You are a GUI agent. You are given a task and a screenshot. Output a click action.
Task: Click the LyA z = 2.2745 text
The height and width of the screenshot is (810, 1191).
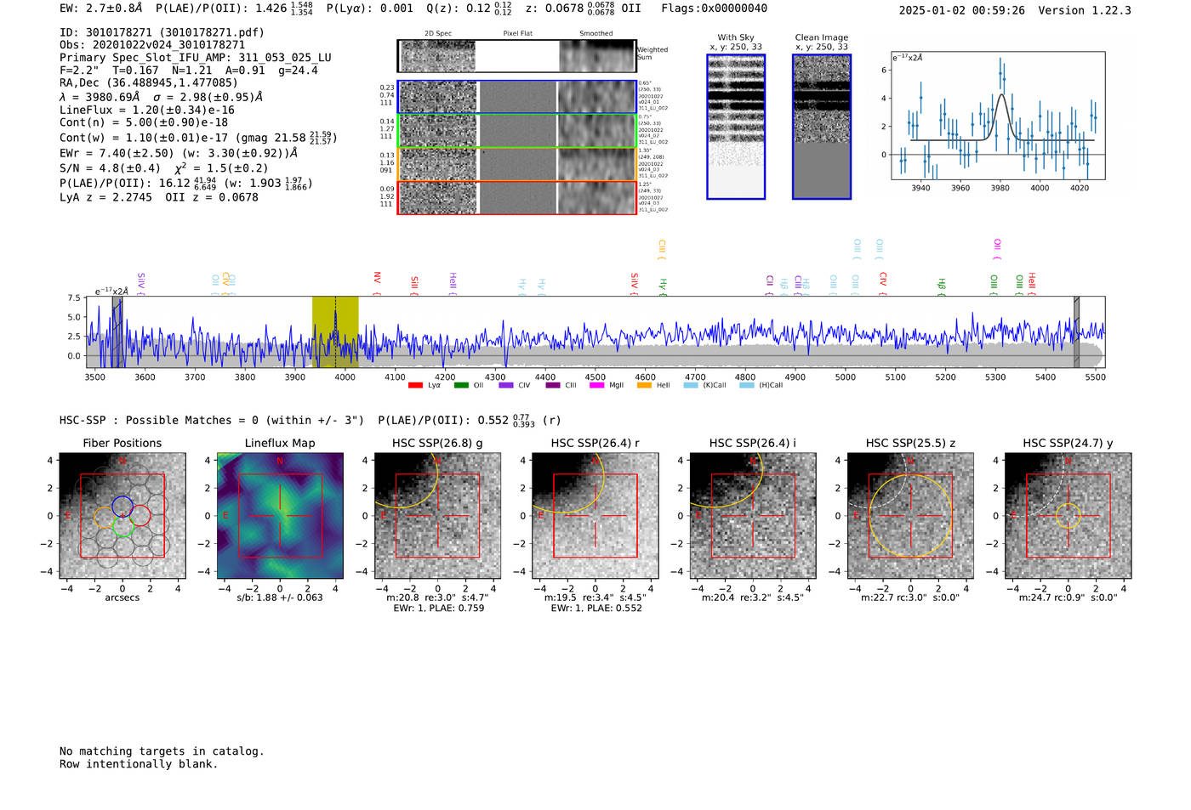tap(106, 197)
